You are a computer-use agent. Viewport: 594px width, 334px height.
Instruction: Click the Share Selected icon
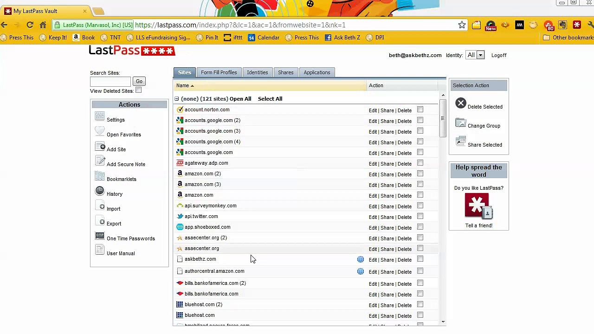pyautogui.click(x=460, y=141)
